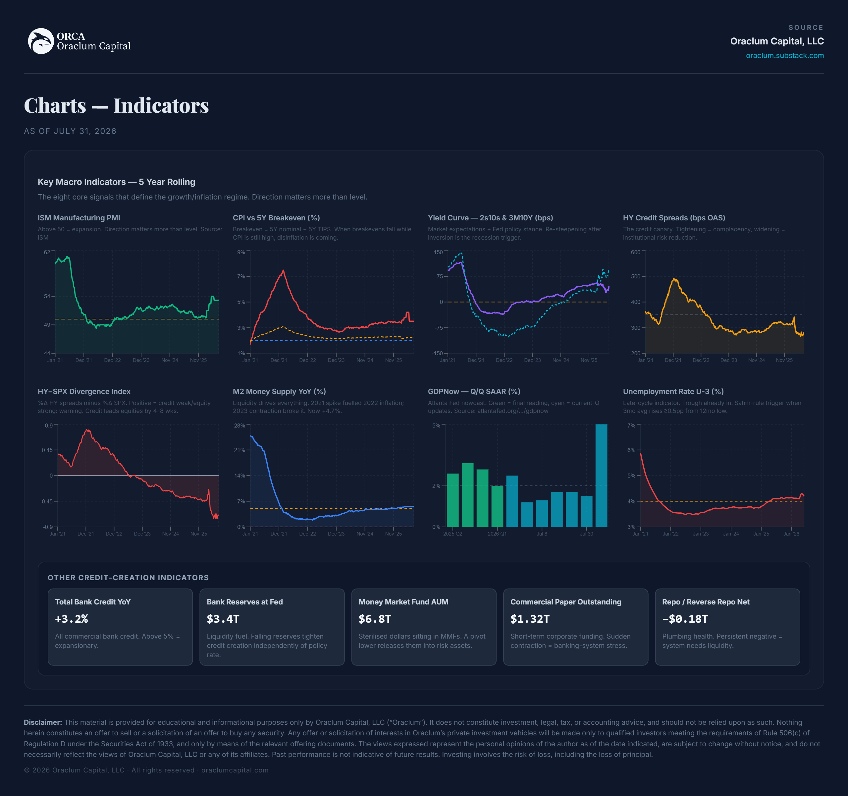Click the Unemployment Rate U-3 (%) title
The width and height of the screenshot is (848, 796).
(x=673, y=391)
